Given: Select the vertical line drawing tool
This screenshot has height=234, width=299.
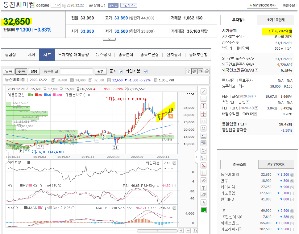Looking at the screenshot, I should (x=203, y=106).
